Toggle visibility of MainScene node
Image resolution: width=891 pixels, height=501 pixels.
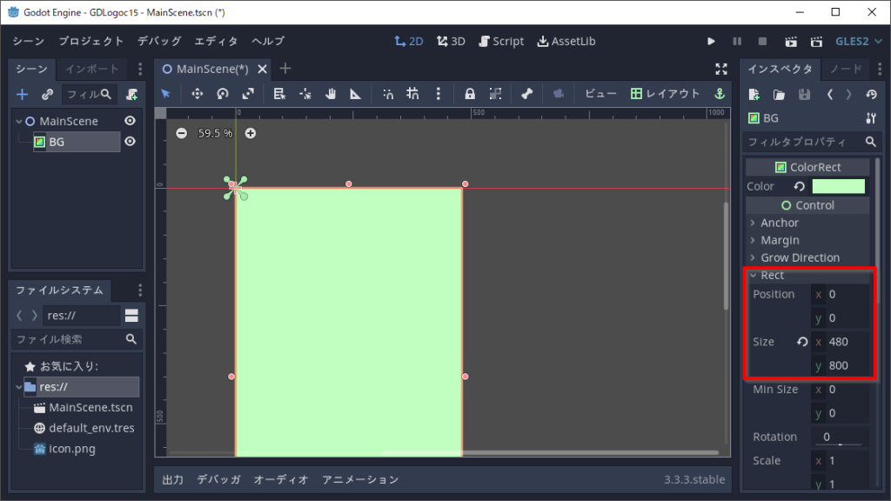130,121
